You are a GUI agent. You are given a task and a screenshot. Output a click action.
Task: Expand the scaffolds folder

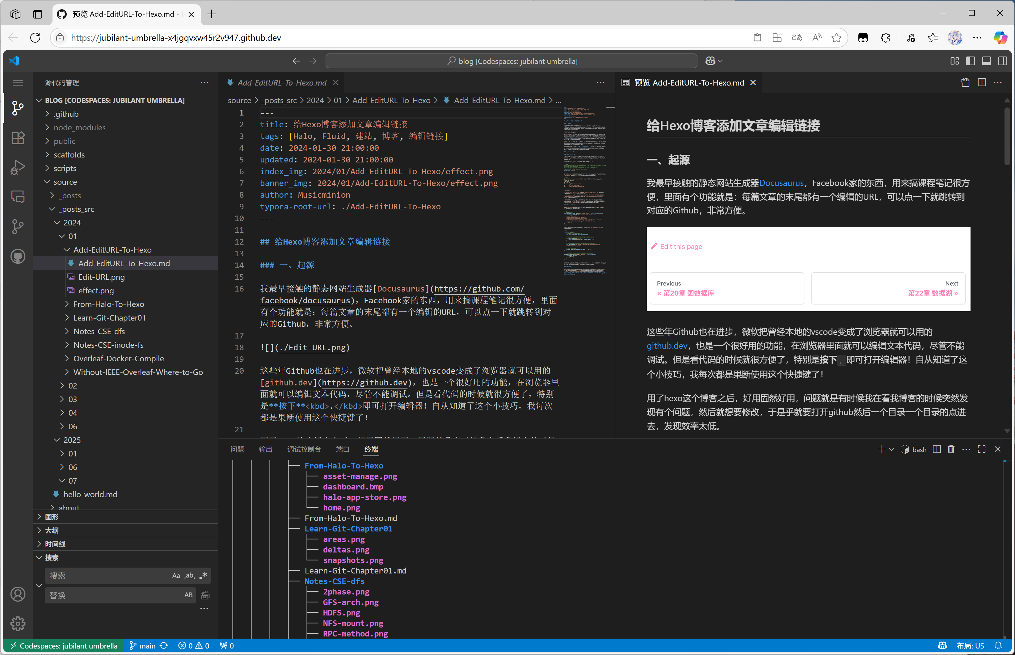pos(125,154)
